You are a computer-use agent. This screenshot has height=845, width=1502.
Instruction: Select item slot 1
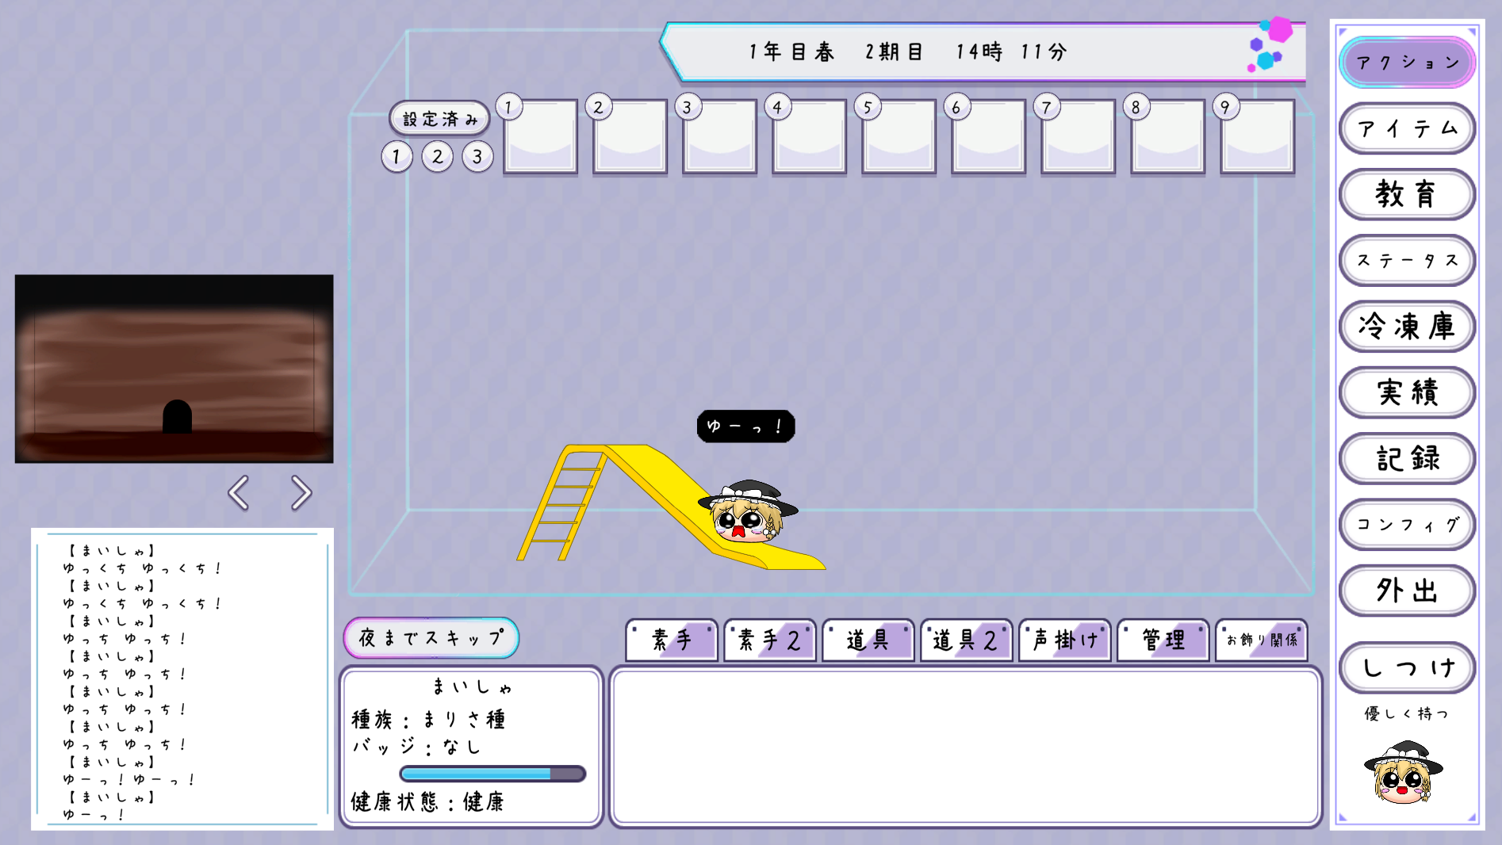540,136
